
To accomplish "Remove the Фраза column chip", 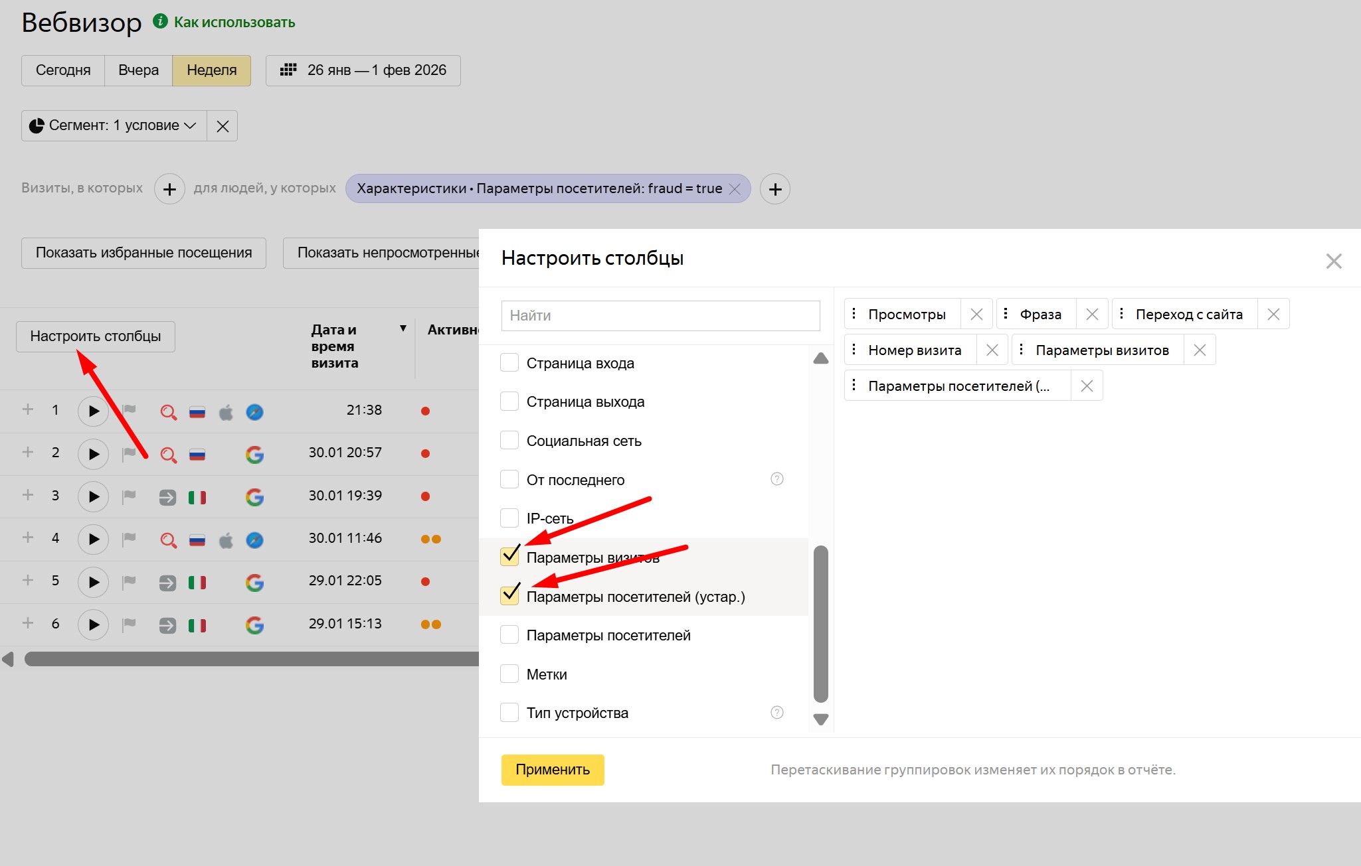I will click(1092, 314).
